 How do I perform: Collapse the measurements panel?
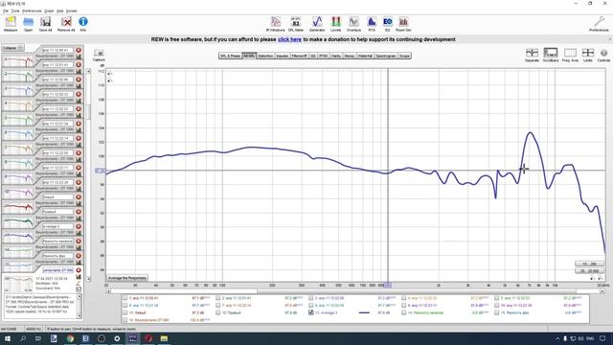click(x=12, y=48)
